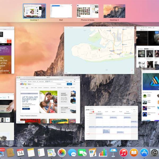This screenshot has width=159, height=159.
Task: Click the eBay search text field
Action: click(x=44, y=84)
